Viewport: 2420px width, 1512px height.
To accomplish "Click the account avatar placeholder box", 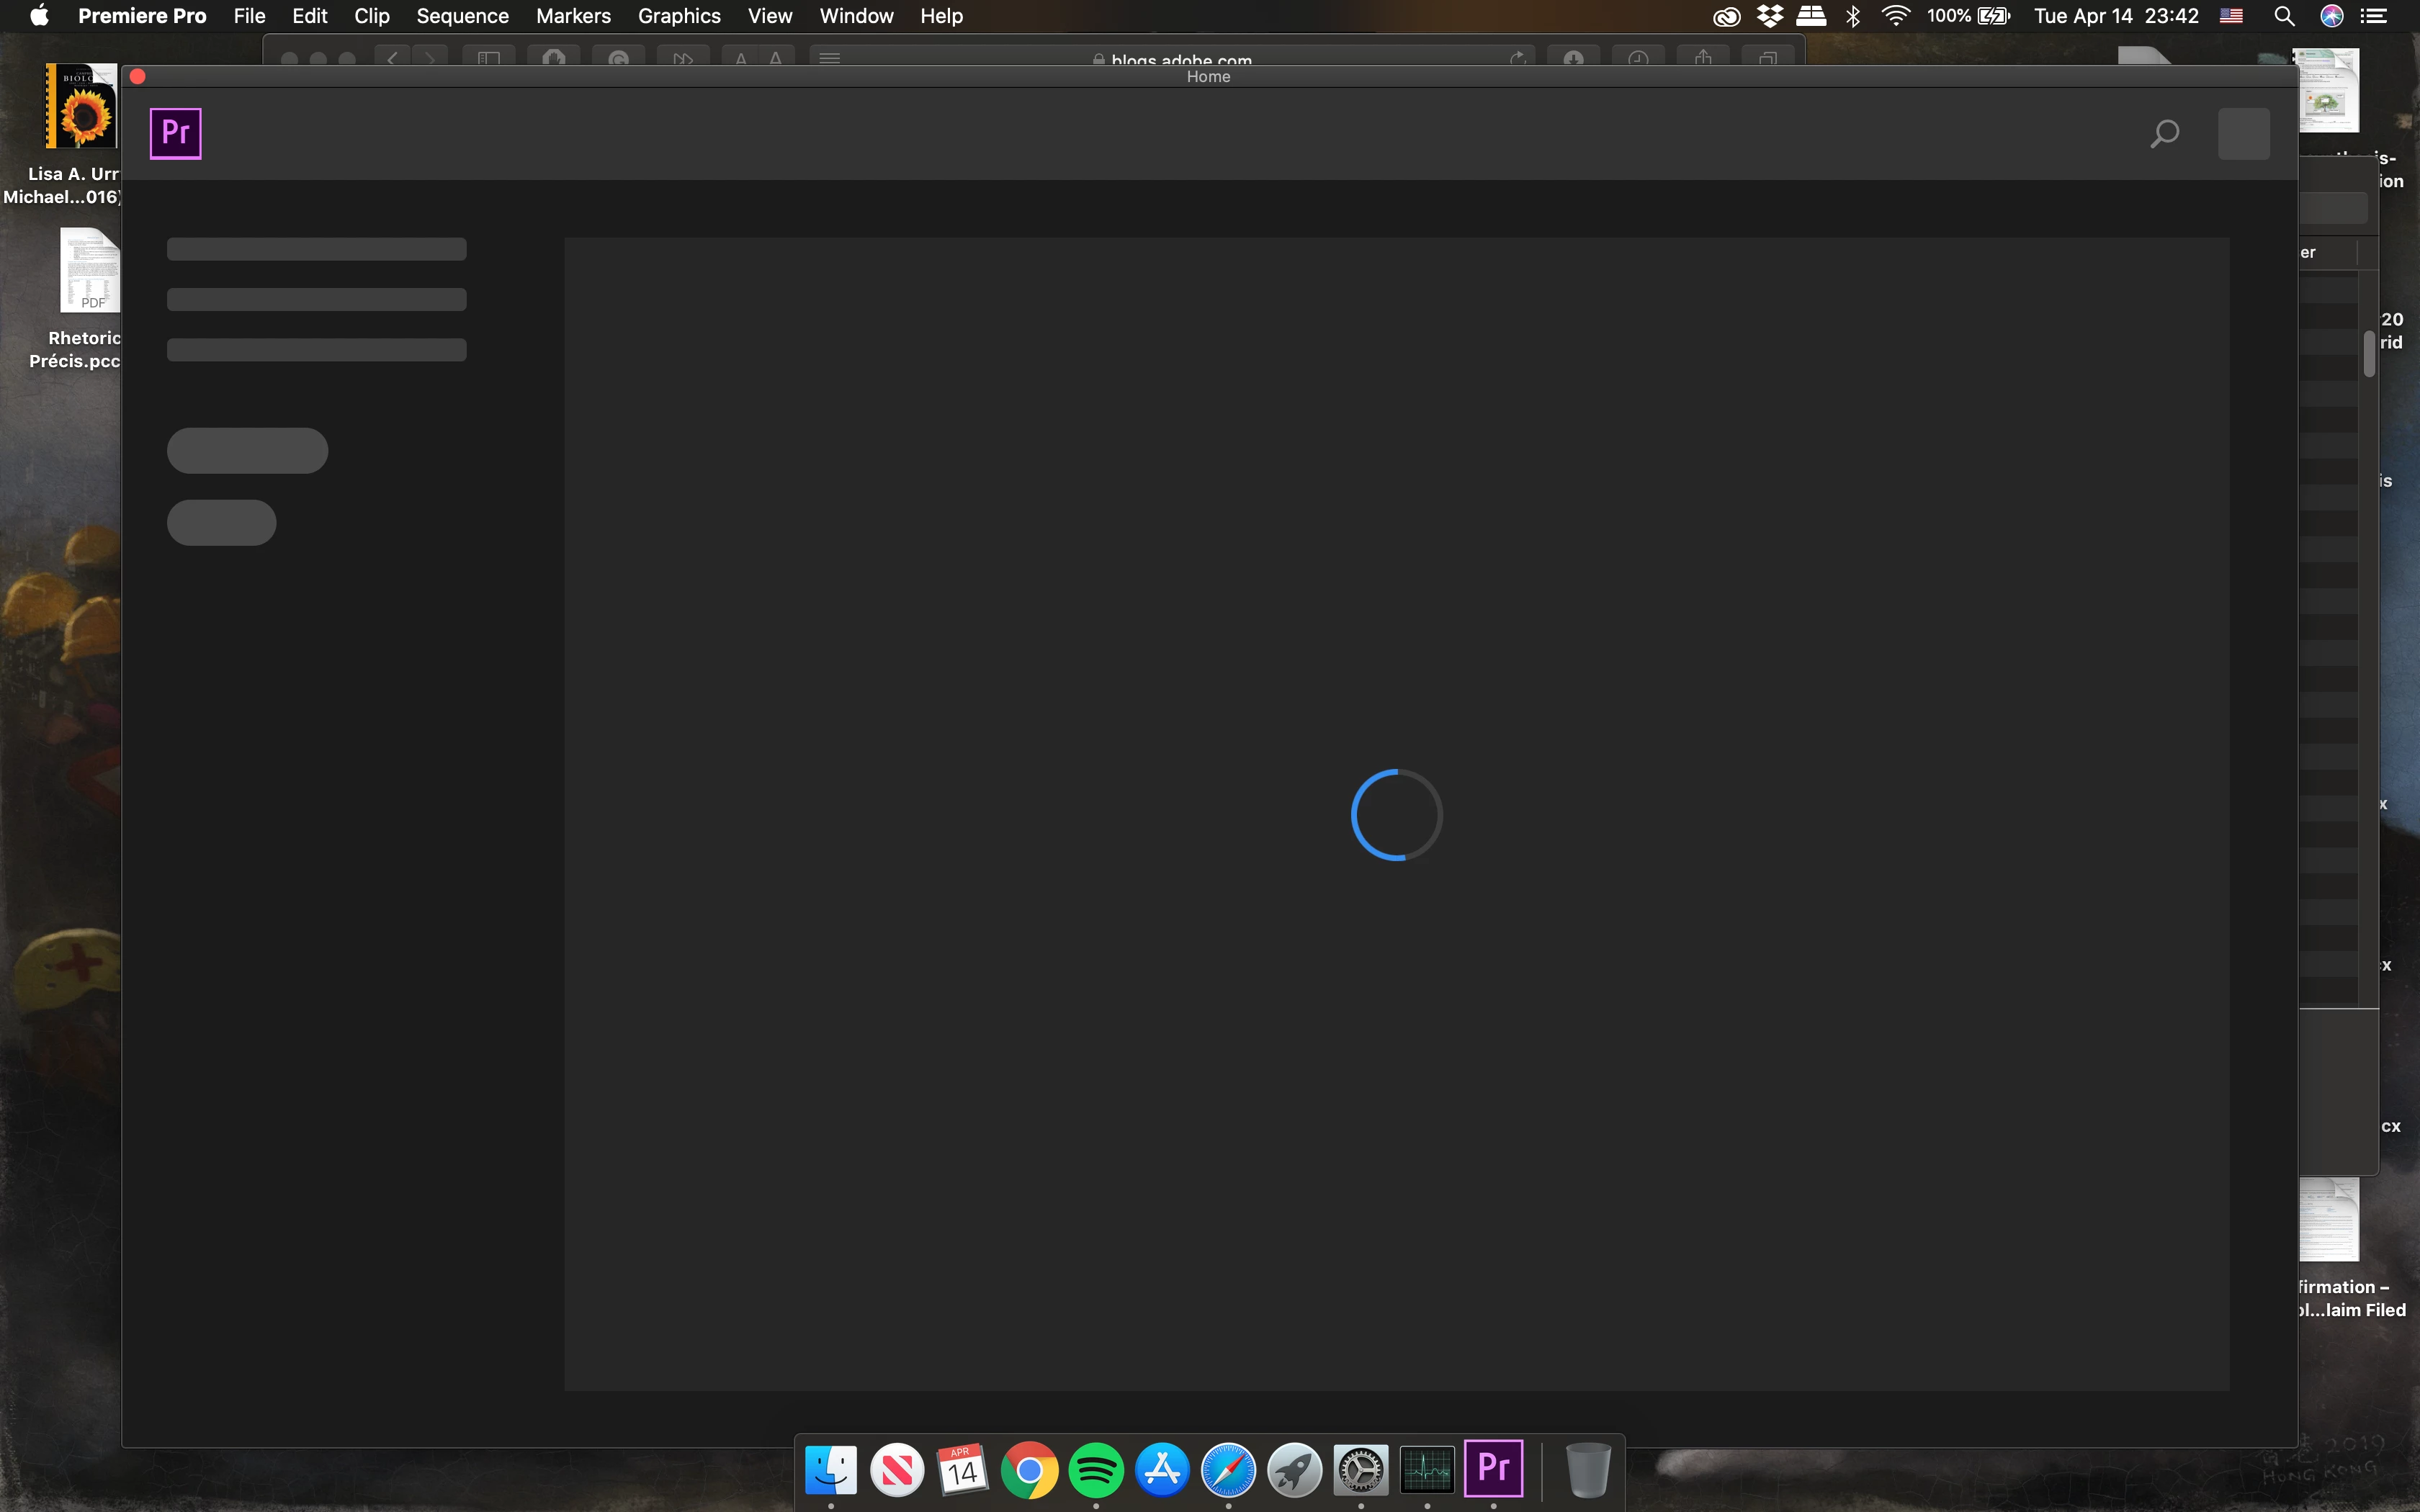I will tap(2243, 133).
